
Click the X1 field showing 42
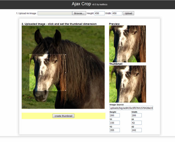coord(137,123)
